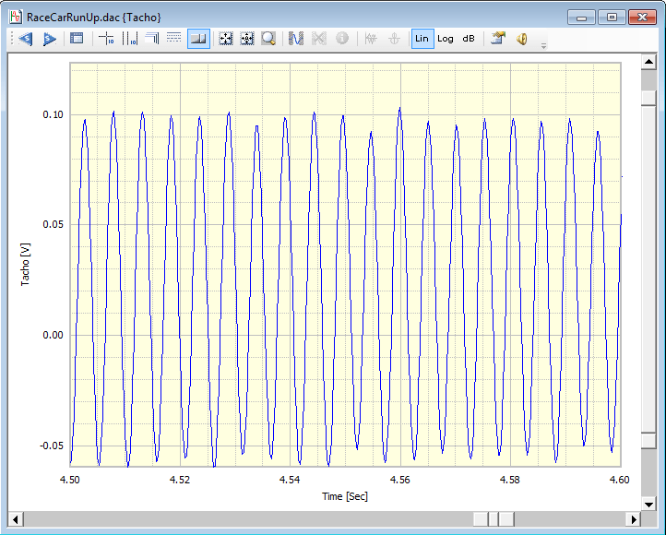Click the window layout icon beside arrows
Viewport: 666px width, 535px height.
tap(77, 39)
